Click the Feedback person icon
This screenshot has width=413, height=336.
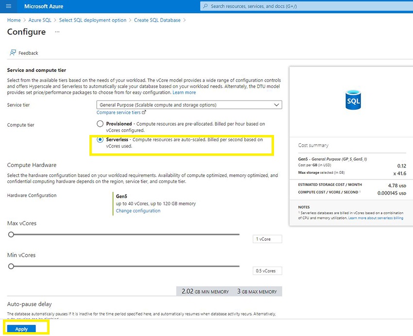[x=13, y=52]
